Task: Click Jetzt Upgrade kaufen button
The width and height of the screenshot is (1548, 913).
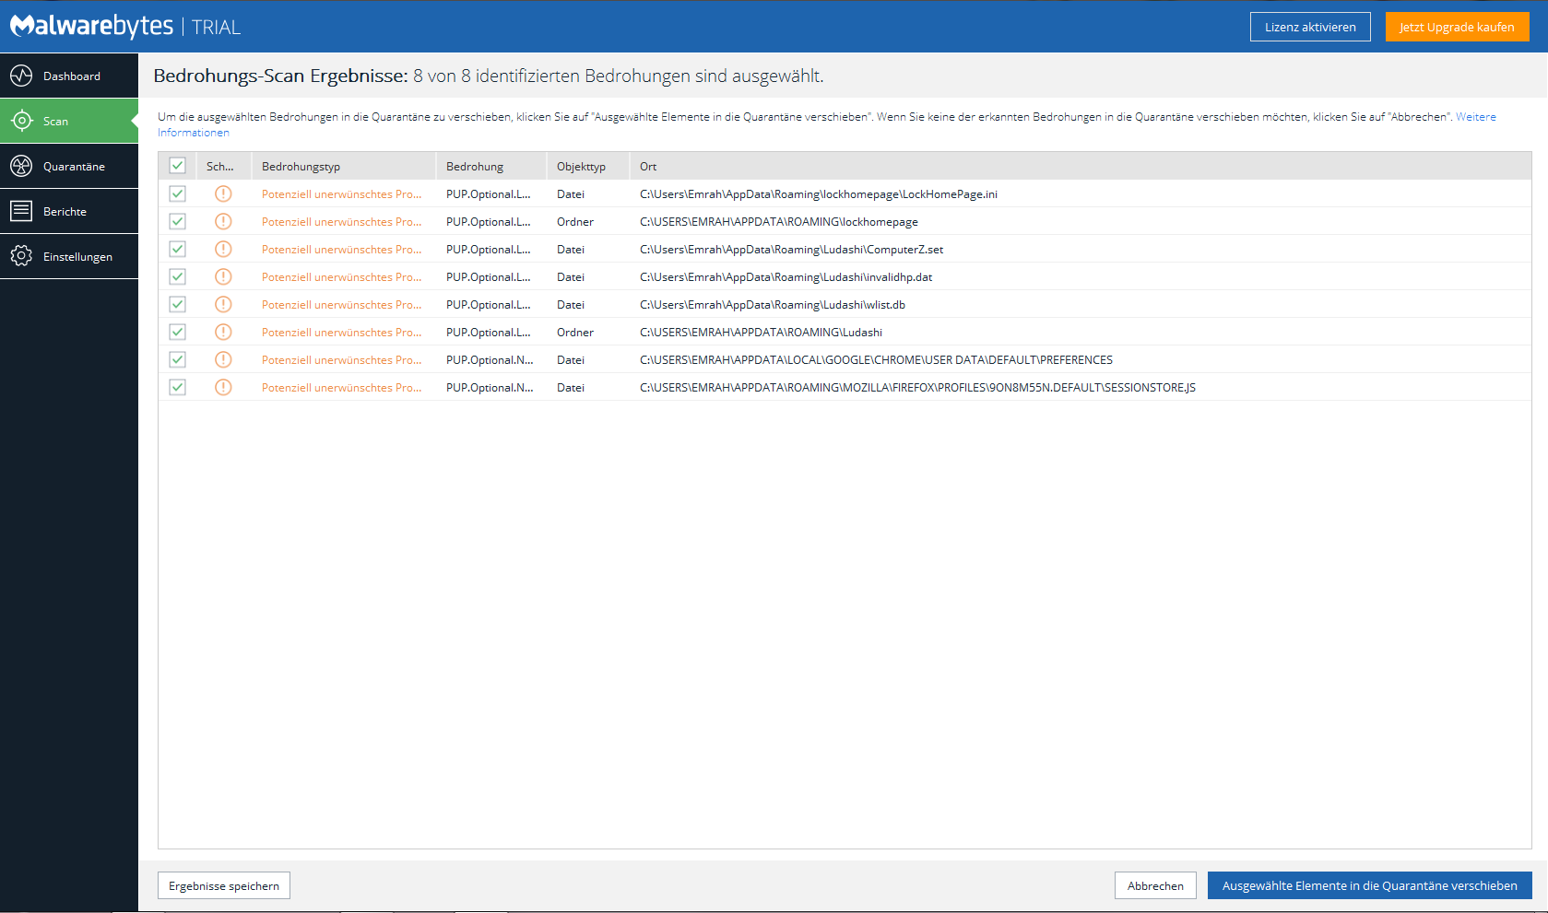Action: click(1457, 27)
